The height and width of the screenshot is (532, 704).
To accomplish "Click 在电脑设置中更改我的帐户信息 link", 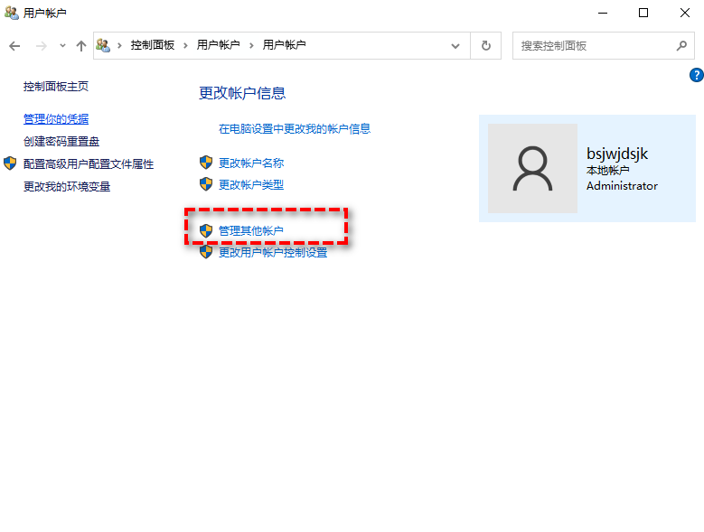I will [x=295, y=129].
